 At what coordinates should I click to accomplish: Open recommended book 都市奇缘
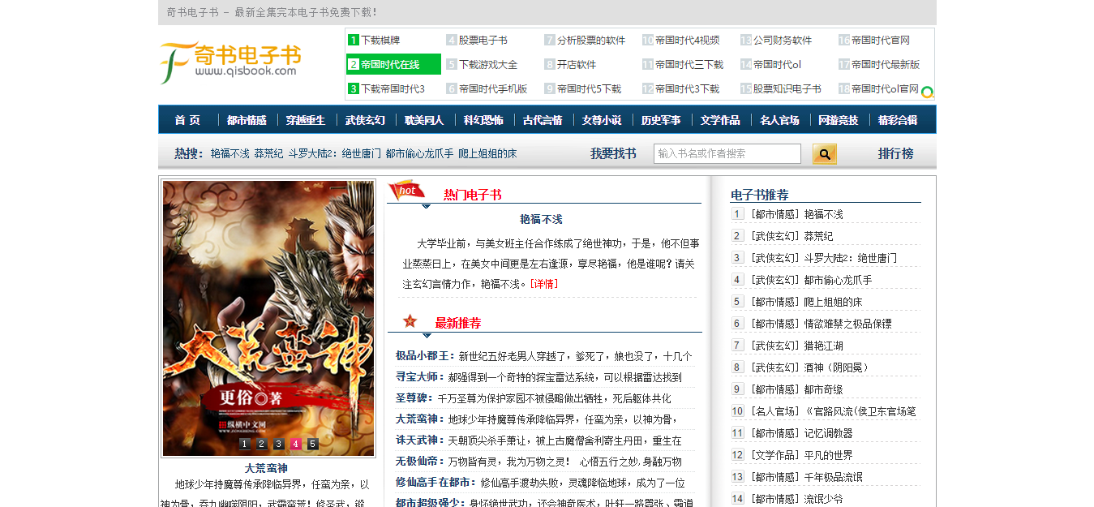click(823, 389)
